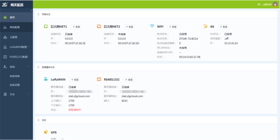Click the 4G signal strength indicator
Image resolution: width=280 pixels, height=140 pixels.
227,38
